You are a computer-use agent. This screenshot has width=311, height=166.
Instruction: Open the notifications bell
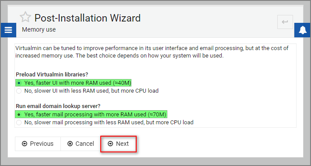[303, 30]
